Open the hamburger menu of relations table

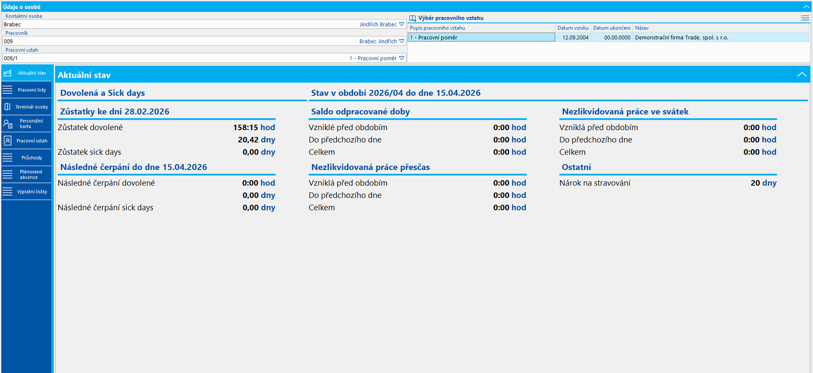[805, 17]
